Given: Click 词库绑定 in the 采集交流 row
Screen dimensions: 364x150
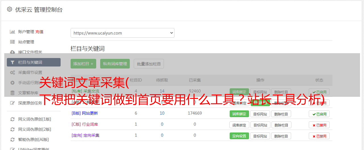Looking at the screenshot, I should coord(239,92).
